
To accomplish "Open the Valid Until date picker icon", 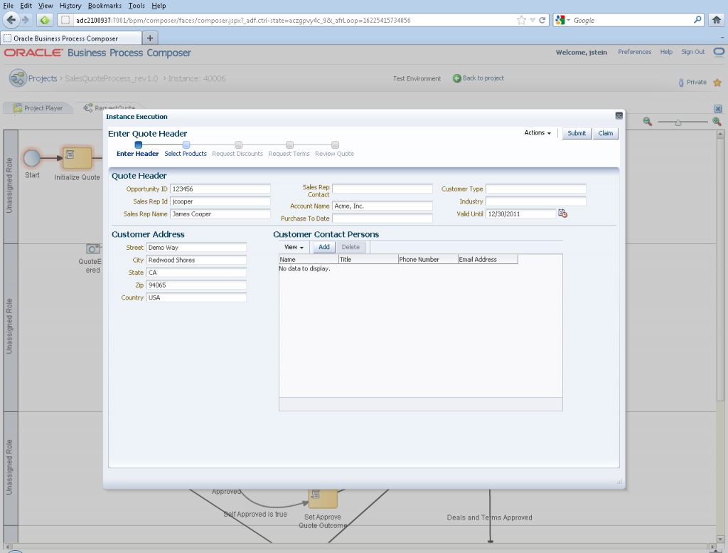I will (562, 214).
